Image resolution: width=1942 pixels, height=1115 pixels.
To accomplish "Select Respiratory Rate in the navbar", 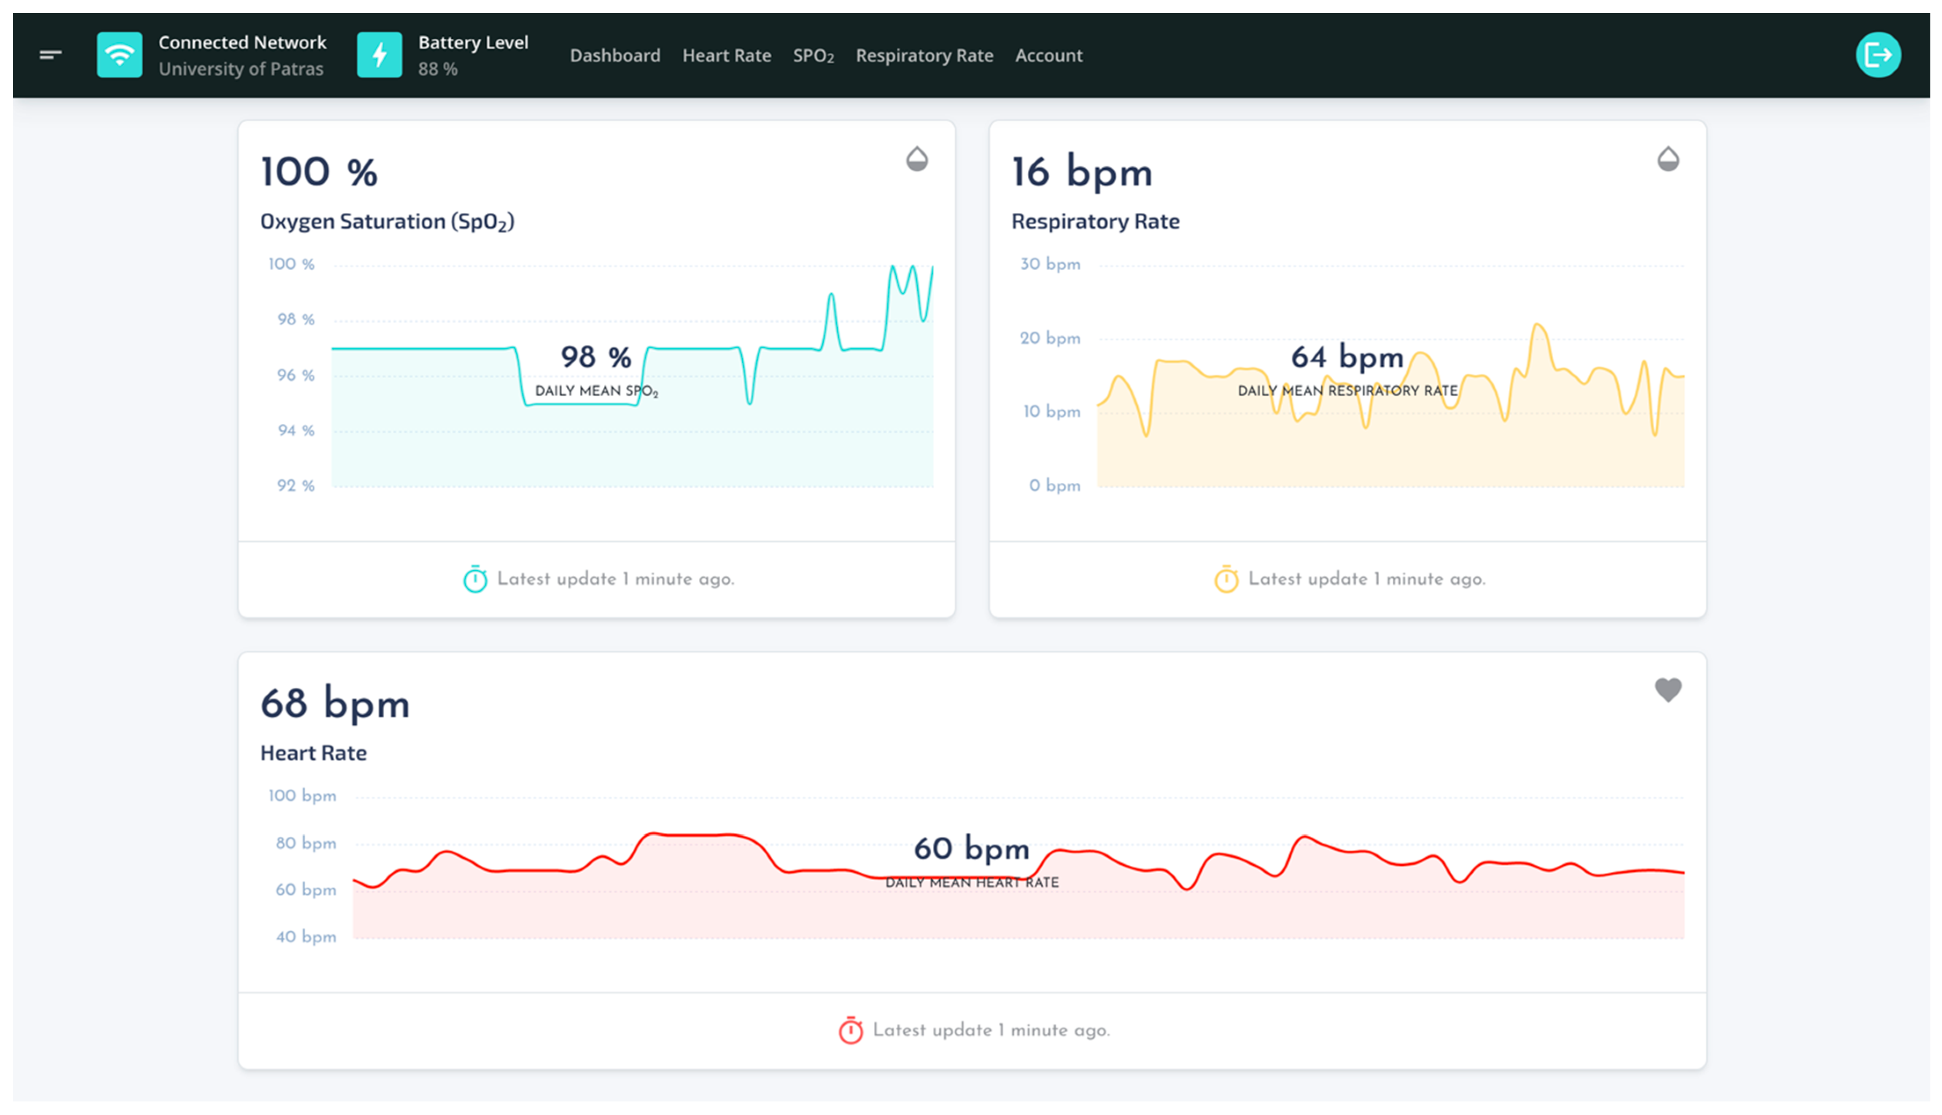I will point(924,55).
